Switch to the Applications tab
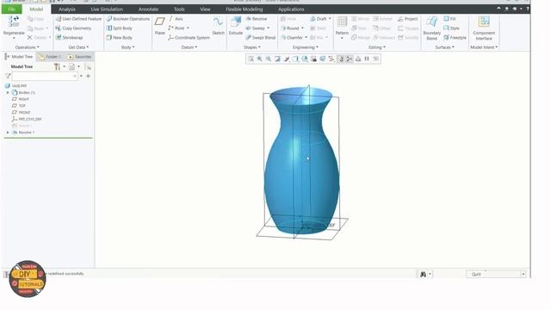The image size is (551, 310). pos(291,9)
